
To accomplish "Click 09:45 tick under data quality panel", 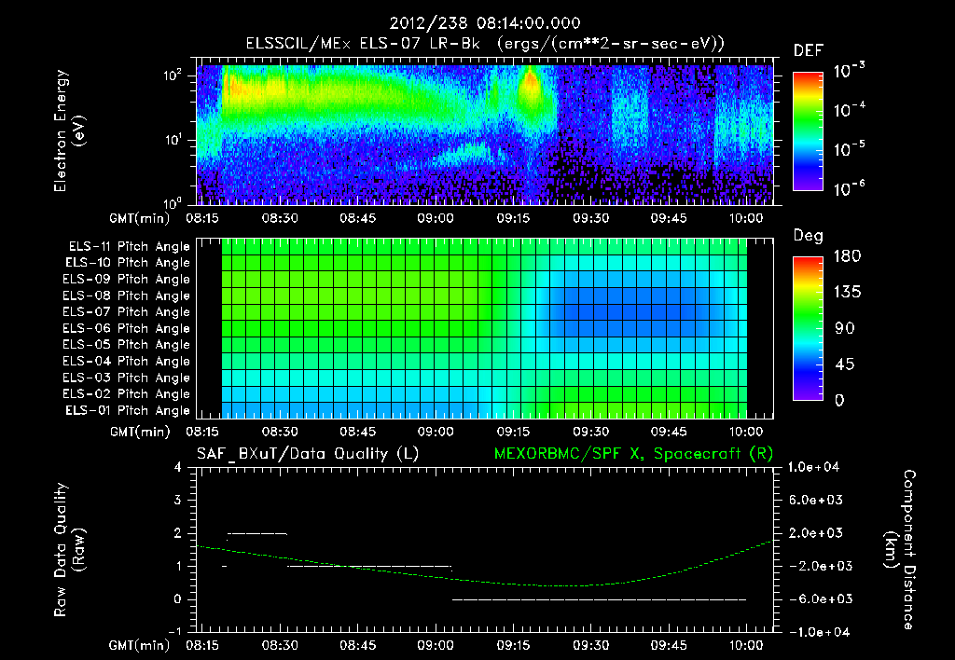I will [x=669, y=645].
